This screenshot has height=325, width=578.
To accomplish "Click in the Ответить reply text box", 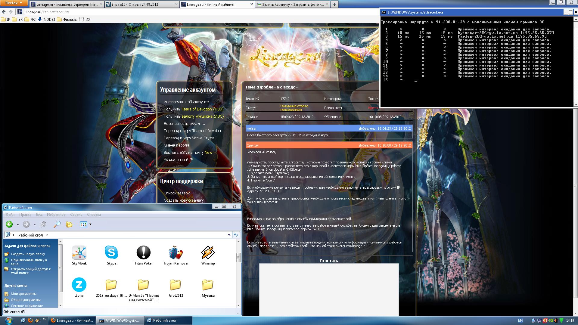I will click(329, 289).
